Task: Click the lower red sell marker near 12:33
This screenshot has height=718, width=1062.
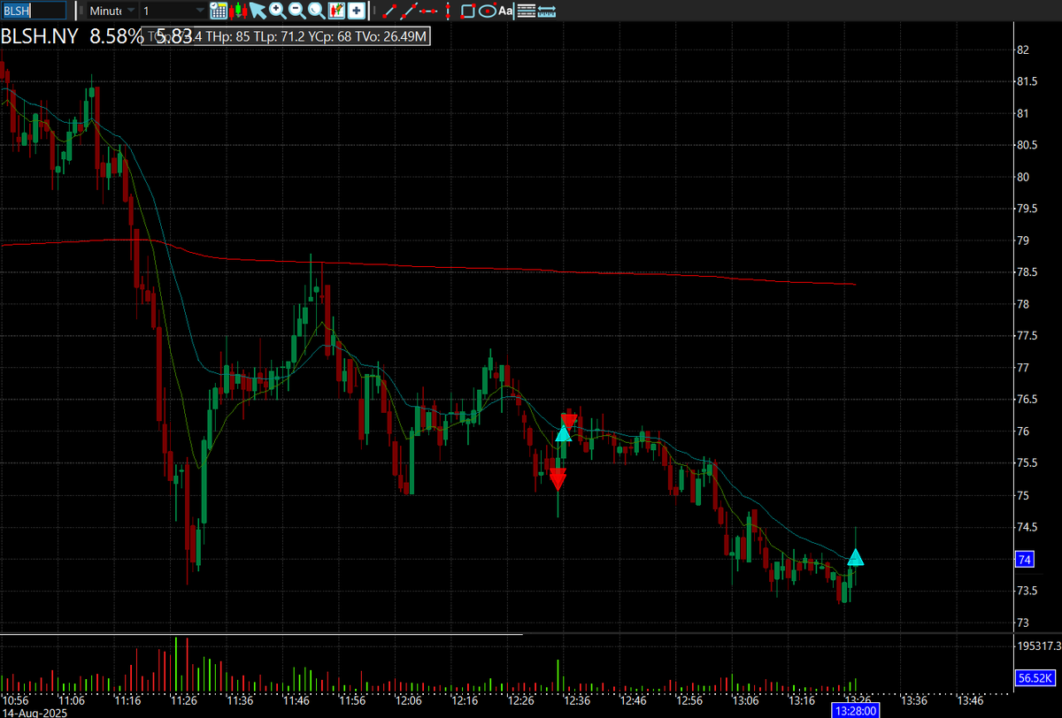Action: 558,480
